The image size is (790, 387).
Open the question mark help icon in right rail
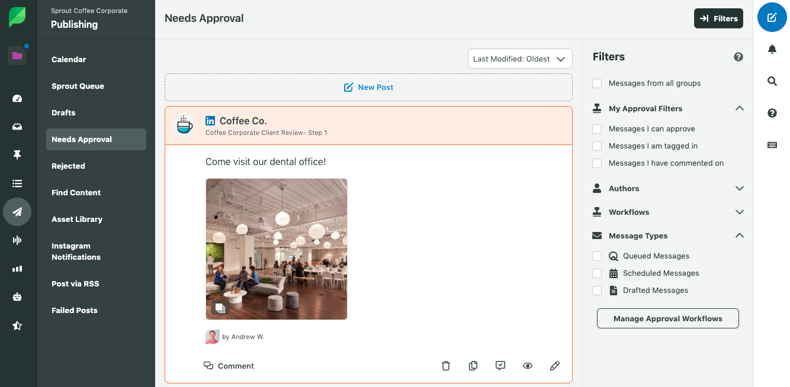point(772,113)
